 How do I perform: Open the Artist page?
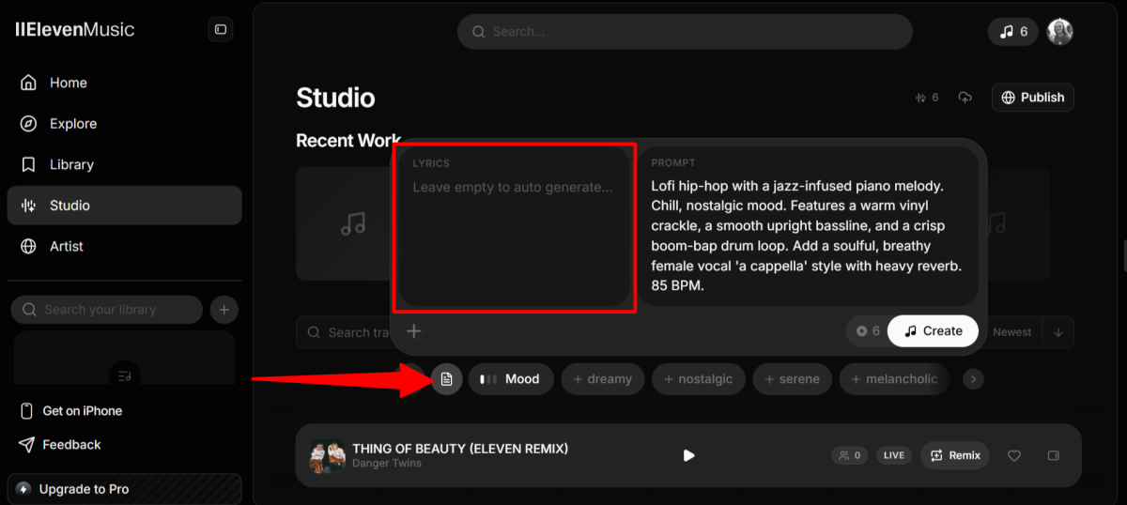tap(124, 246)
